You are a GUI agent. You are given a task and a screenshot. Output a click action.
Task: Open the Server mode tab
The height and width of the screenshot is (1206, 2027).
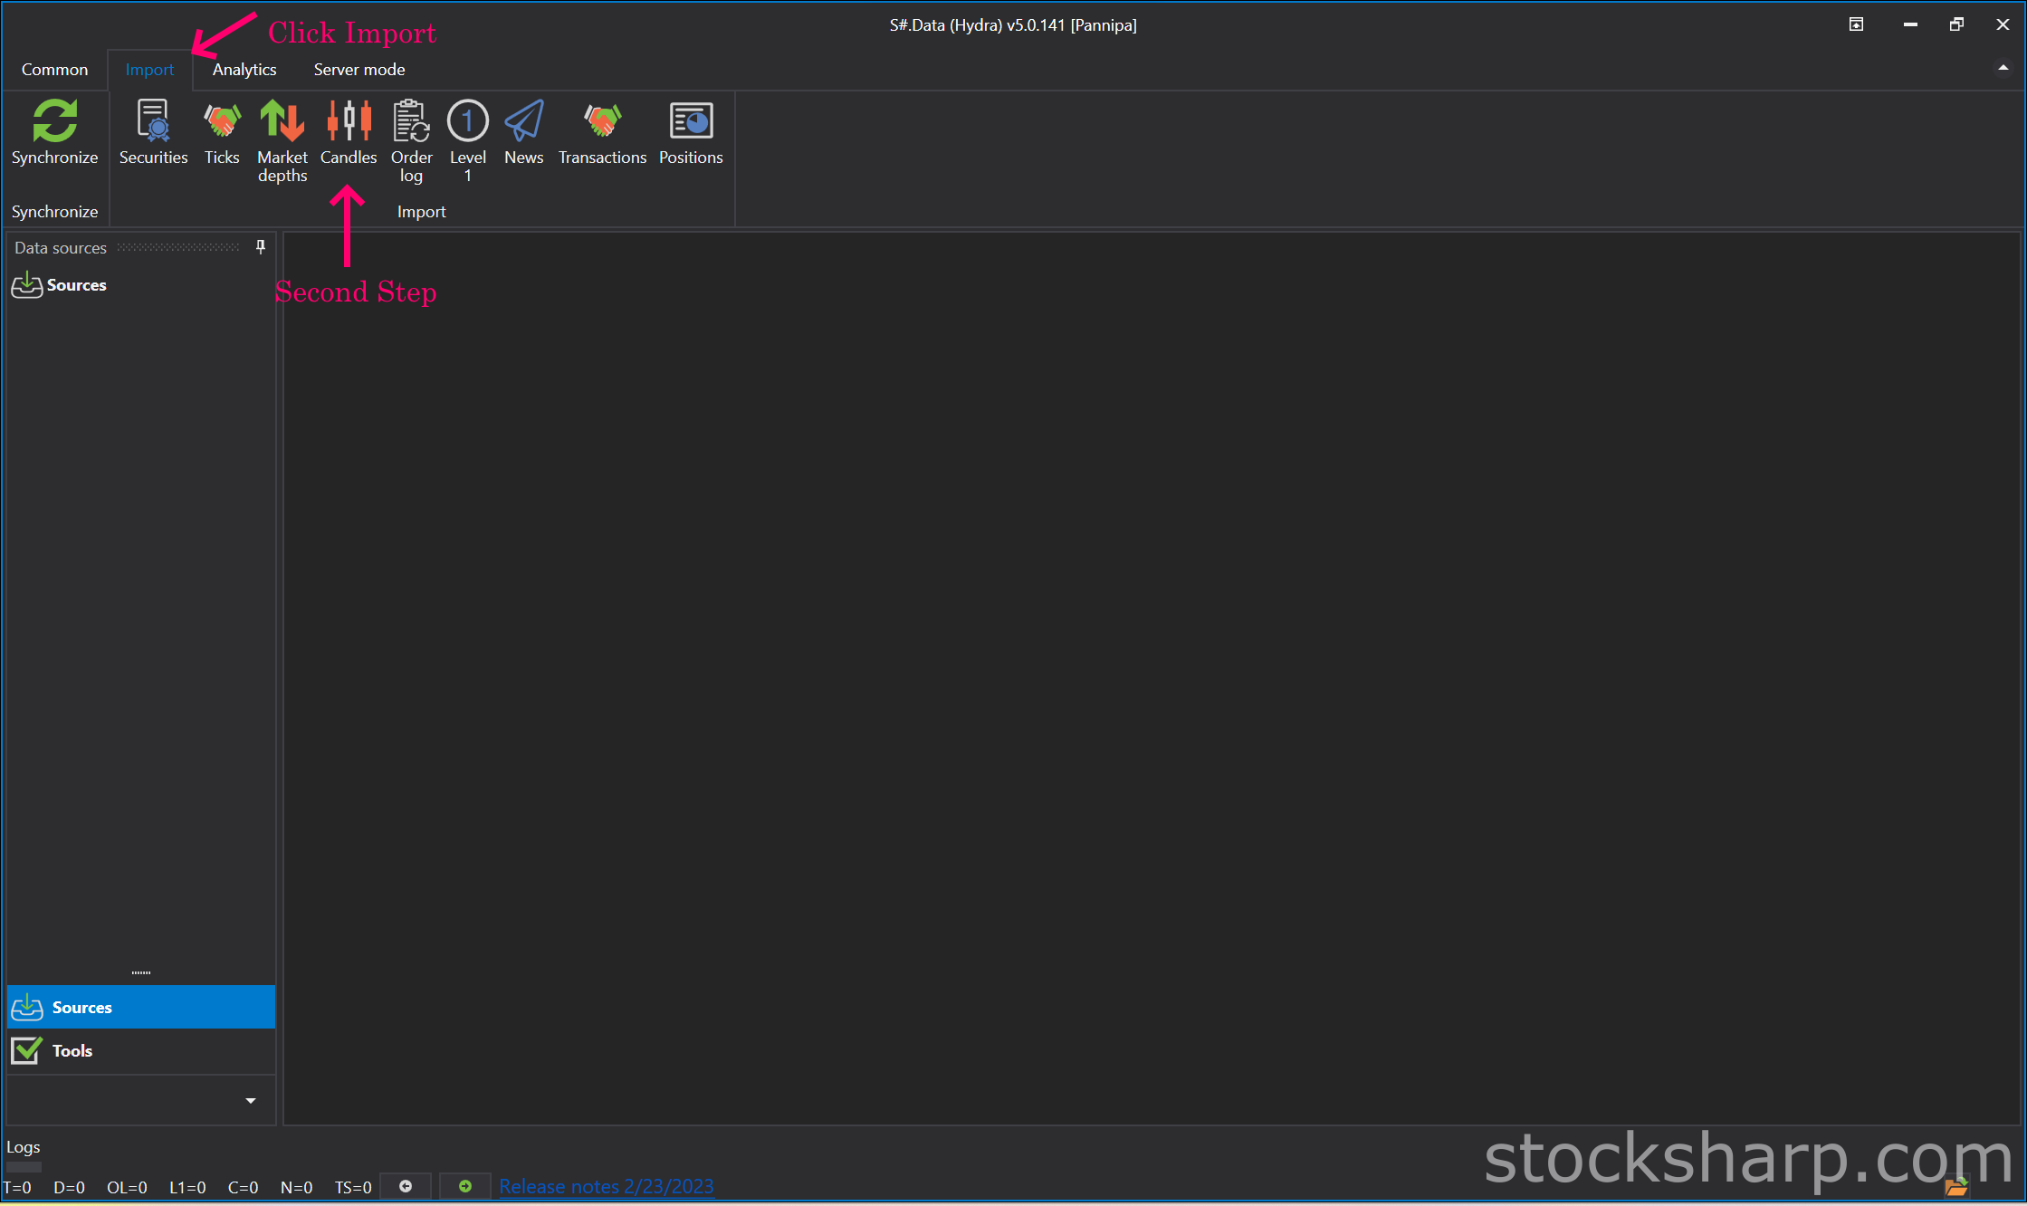click(x=359, y=70)
